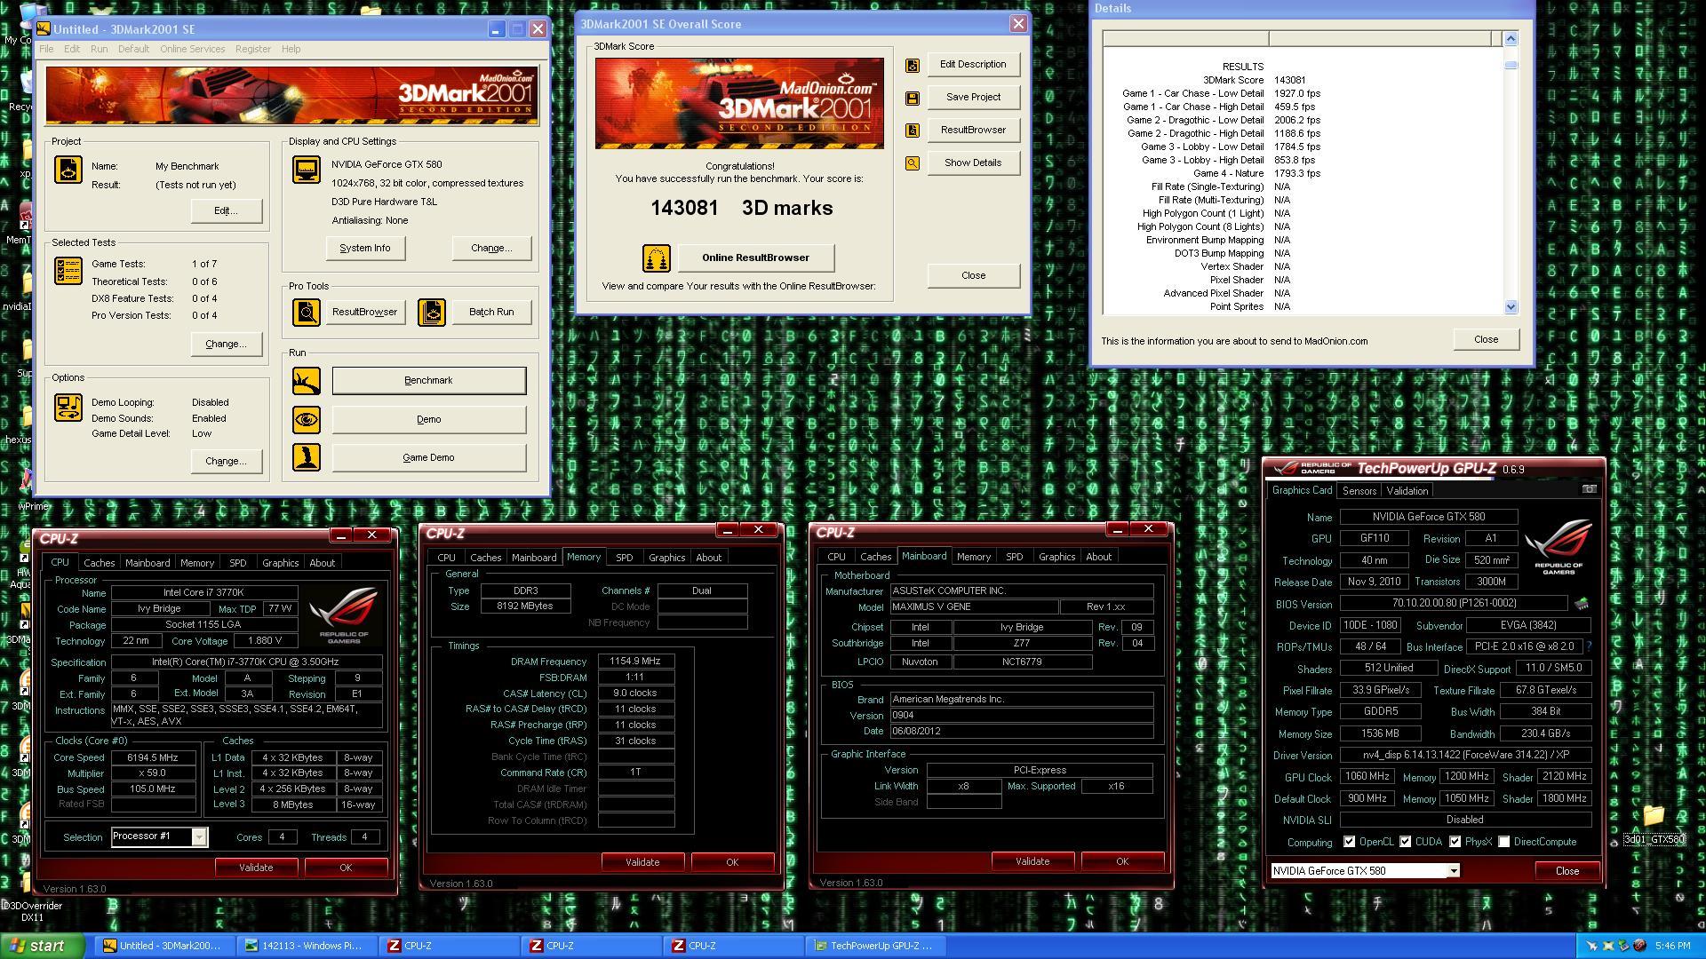Switch to the Validation tab in GPU-Z
The height and width of the screenshot is (959, 1706).
tap(1407, 491)
